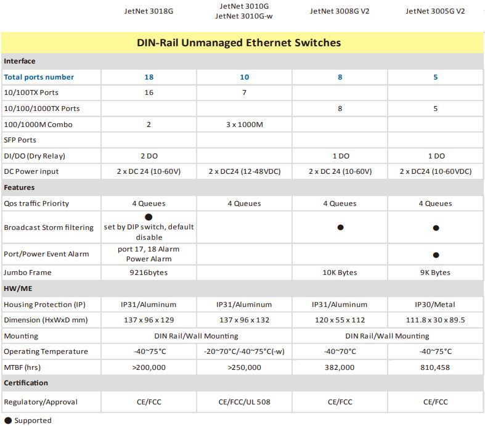Click the Certification section heading
Screen dimensions: 485x426
[26, 383]
